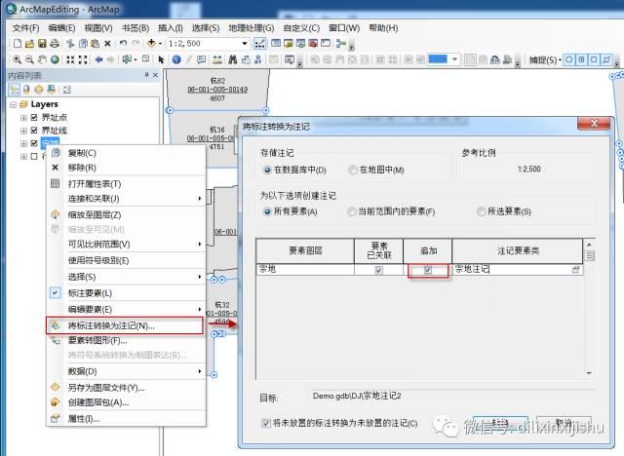The height and width of the screenshot is (456, 624).
Task: Open ModelBuilder window icon
Action: point(341,43)
